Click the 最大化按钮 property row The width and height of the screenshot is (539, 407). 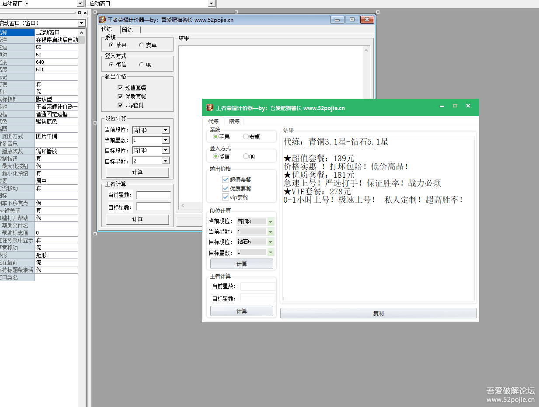tap(39, 166)
